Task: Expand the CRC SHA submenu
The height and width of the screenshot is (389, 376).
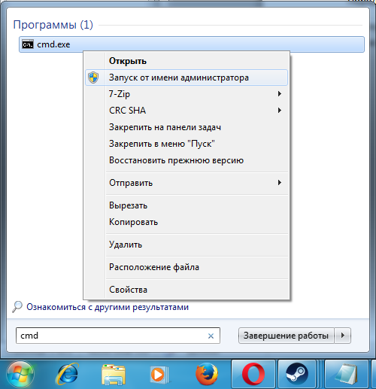Action: click(x=186, y=111)
